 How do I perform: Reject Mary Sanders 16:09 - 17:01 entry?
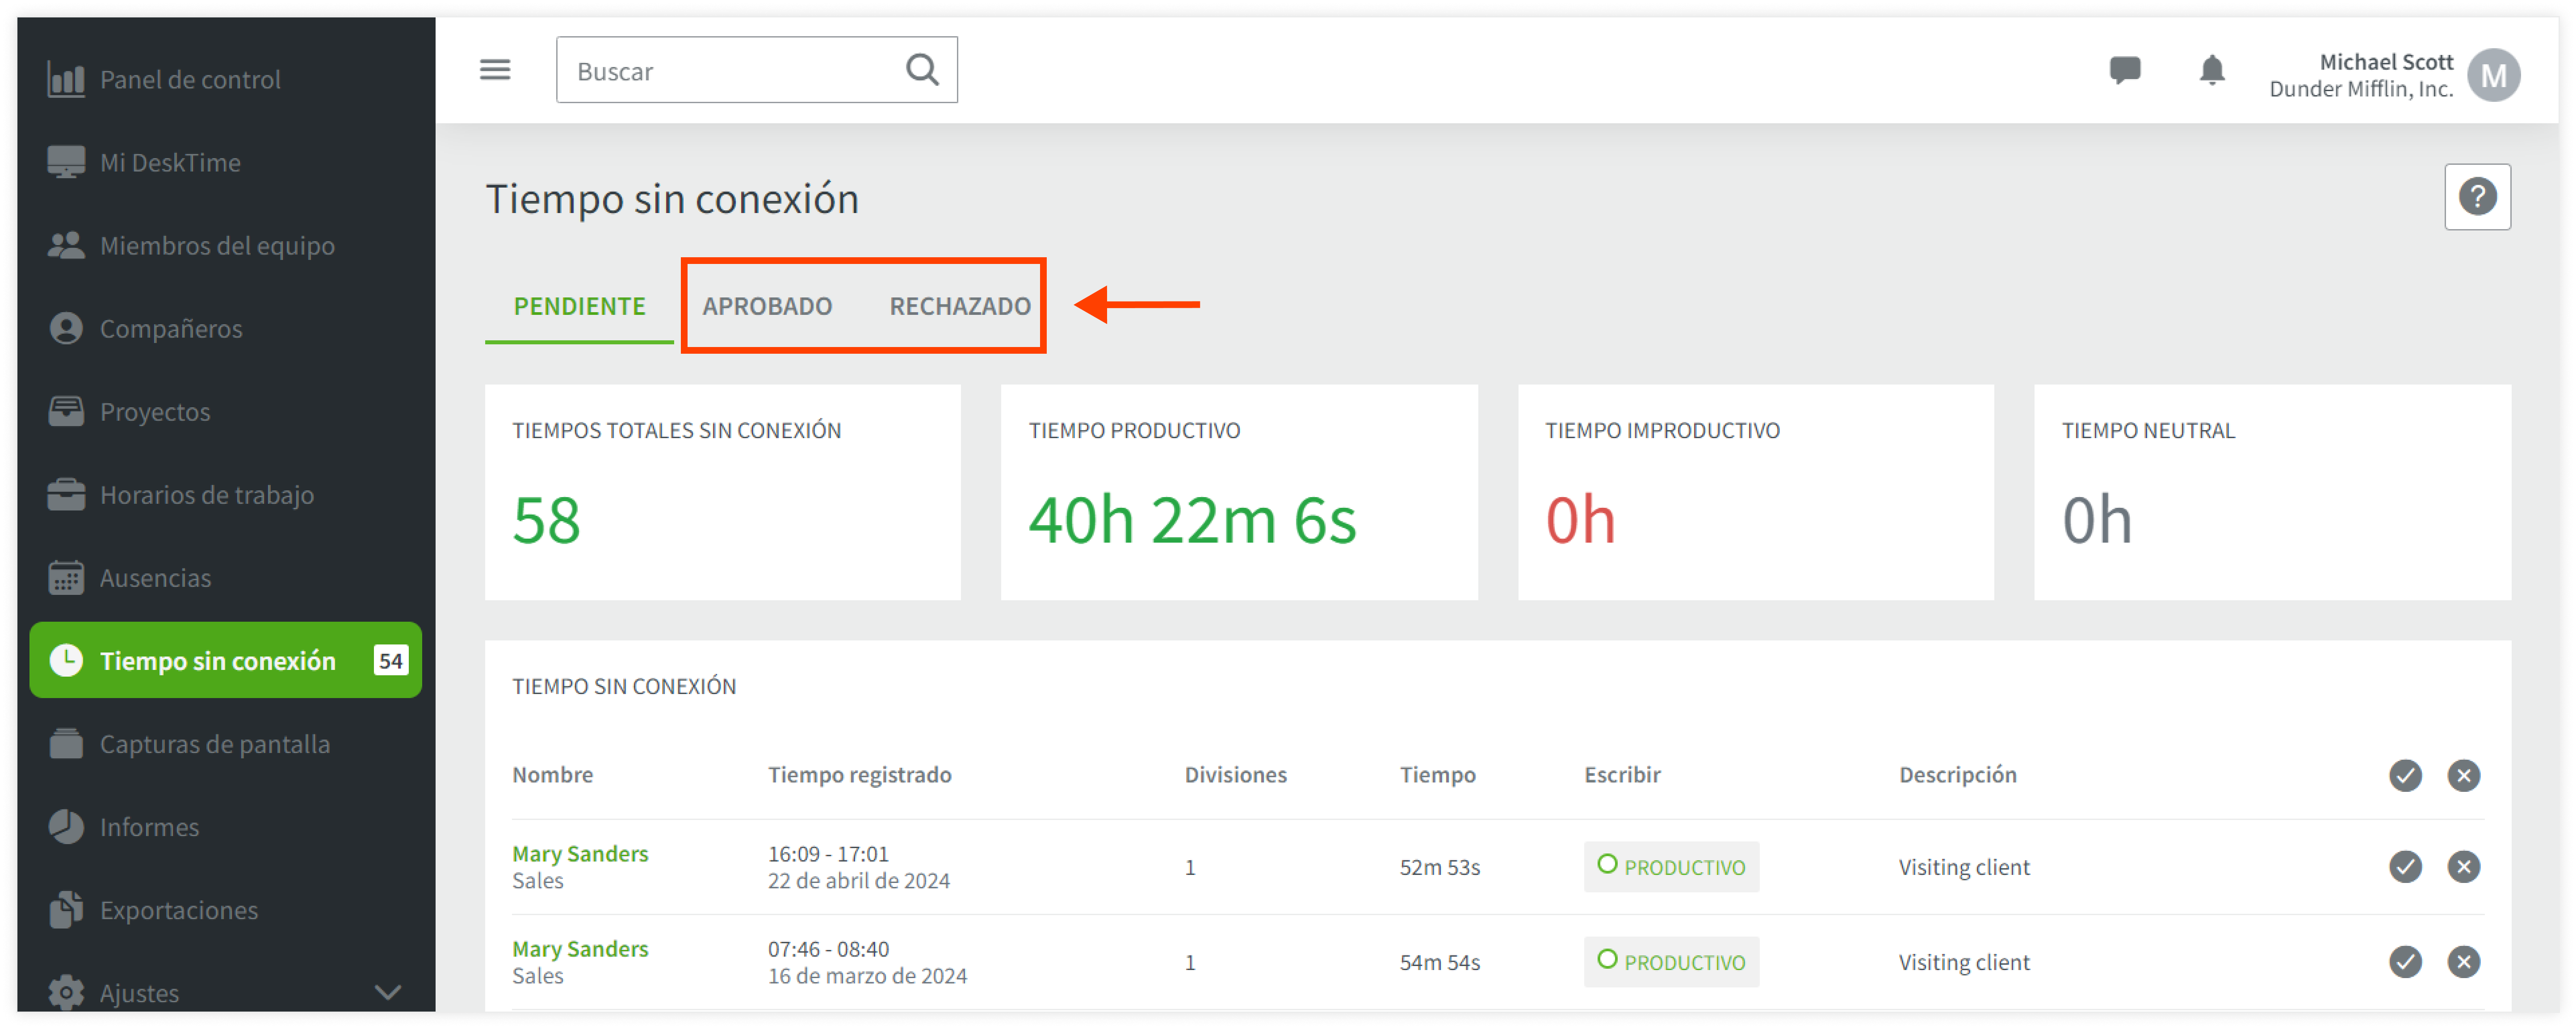(2463, 866)
